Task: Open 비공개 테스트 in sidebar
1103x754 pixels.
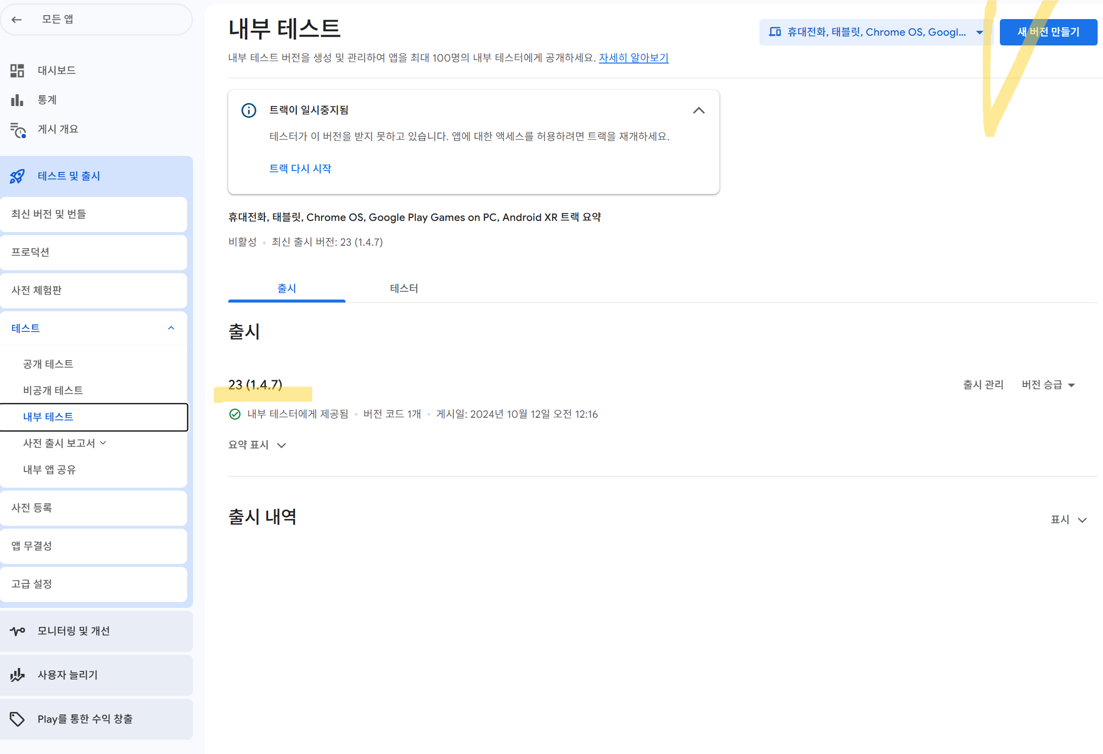Action: pos(53,390)
